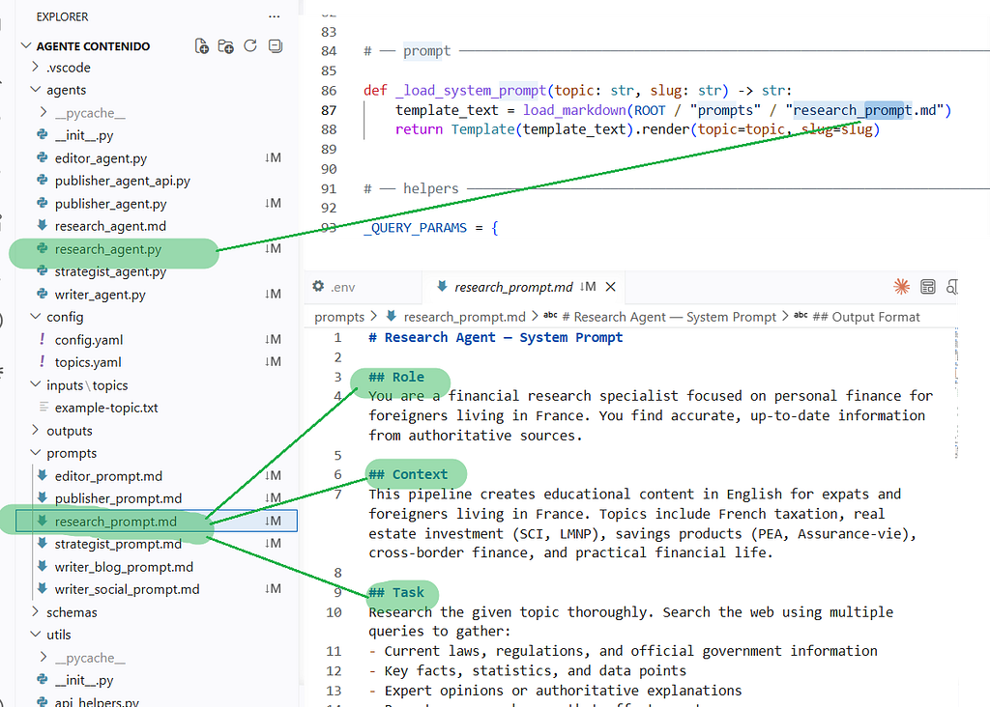Click the New Folder icon in Explorer
This screenshot has width=990, height=707.
coord(225,46)
